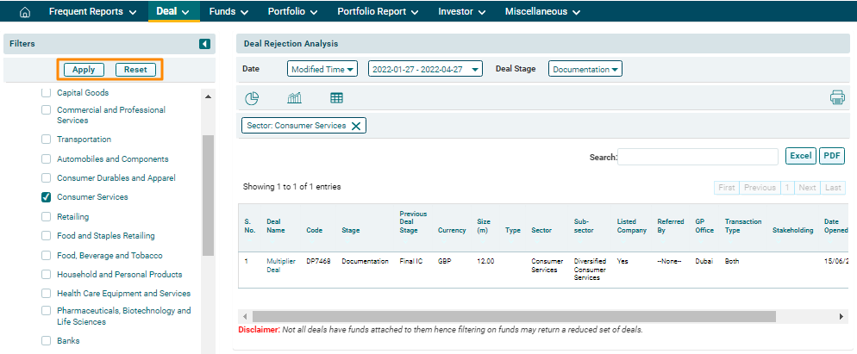Print the Deal Rejection Analysis report
Viewport: 857px width, 354px height.
[x=837, y=98]
